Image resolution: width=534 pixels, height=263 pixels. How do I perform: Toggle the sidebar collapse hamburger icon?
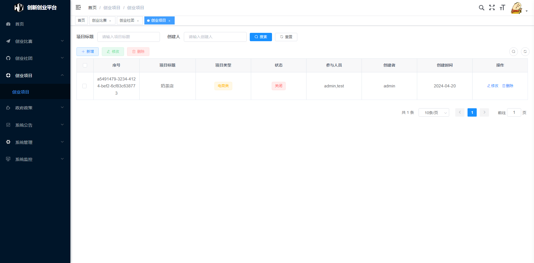point(78,7)
